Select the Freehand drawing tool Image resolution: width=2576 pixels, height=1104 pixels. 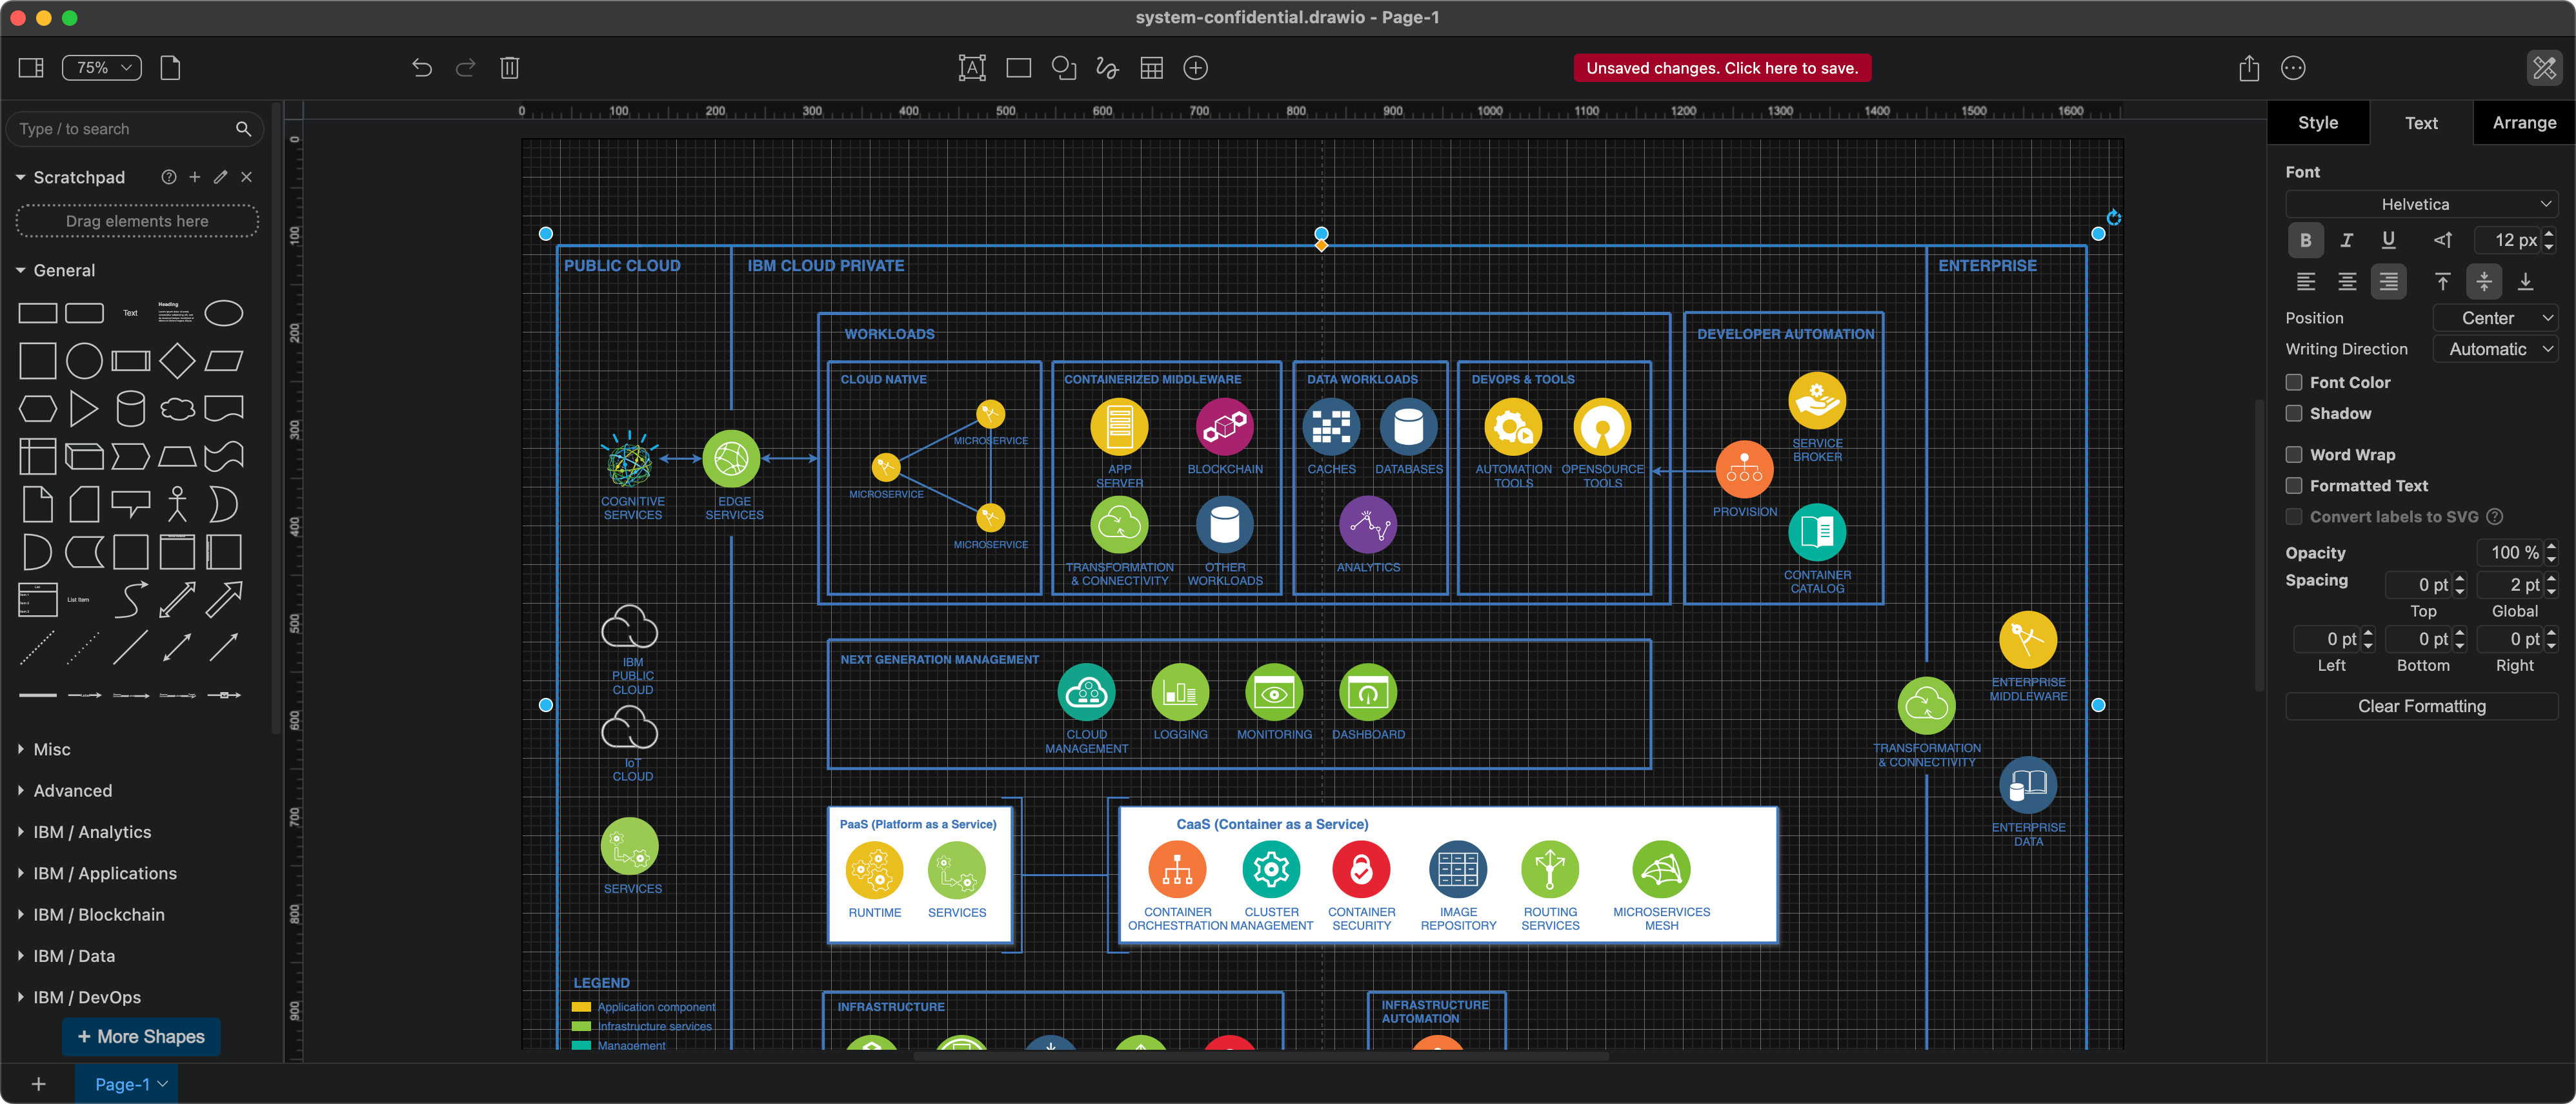point(1106,67)
